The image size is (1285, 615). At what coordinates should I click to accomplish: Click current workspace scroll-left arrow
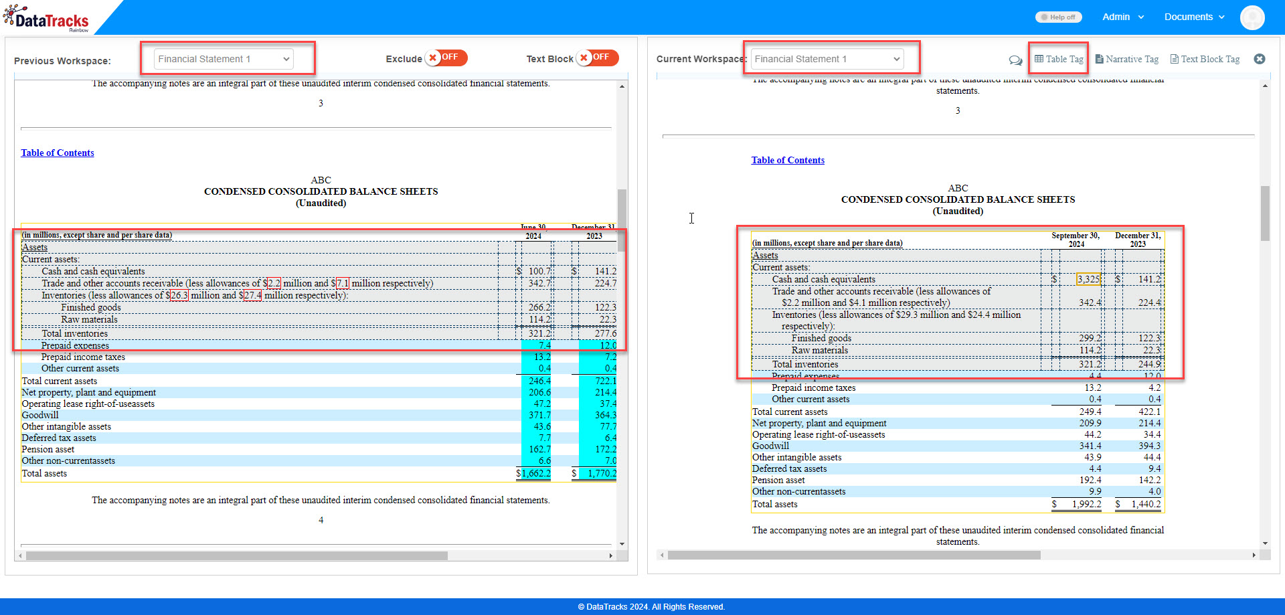pos(663,555)
